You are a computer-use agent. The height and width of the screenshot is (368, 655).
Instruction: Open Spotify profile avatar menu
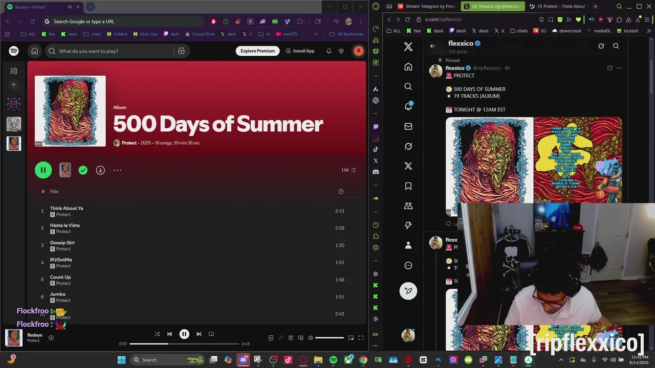[358, 51]
